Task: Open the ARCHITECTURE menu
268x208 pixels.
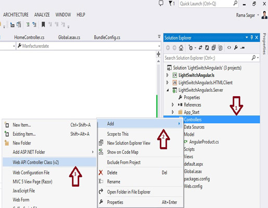Action: click(16, 15)
